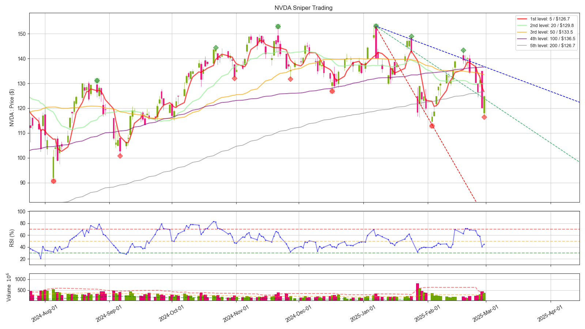Screen dimensions: 585x329
Task: Select legend text '4th level: 100 / $136.5'
Action: [552, 39]
